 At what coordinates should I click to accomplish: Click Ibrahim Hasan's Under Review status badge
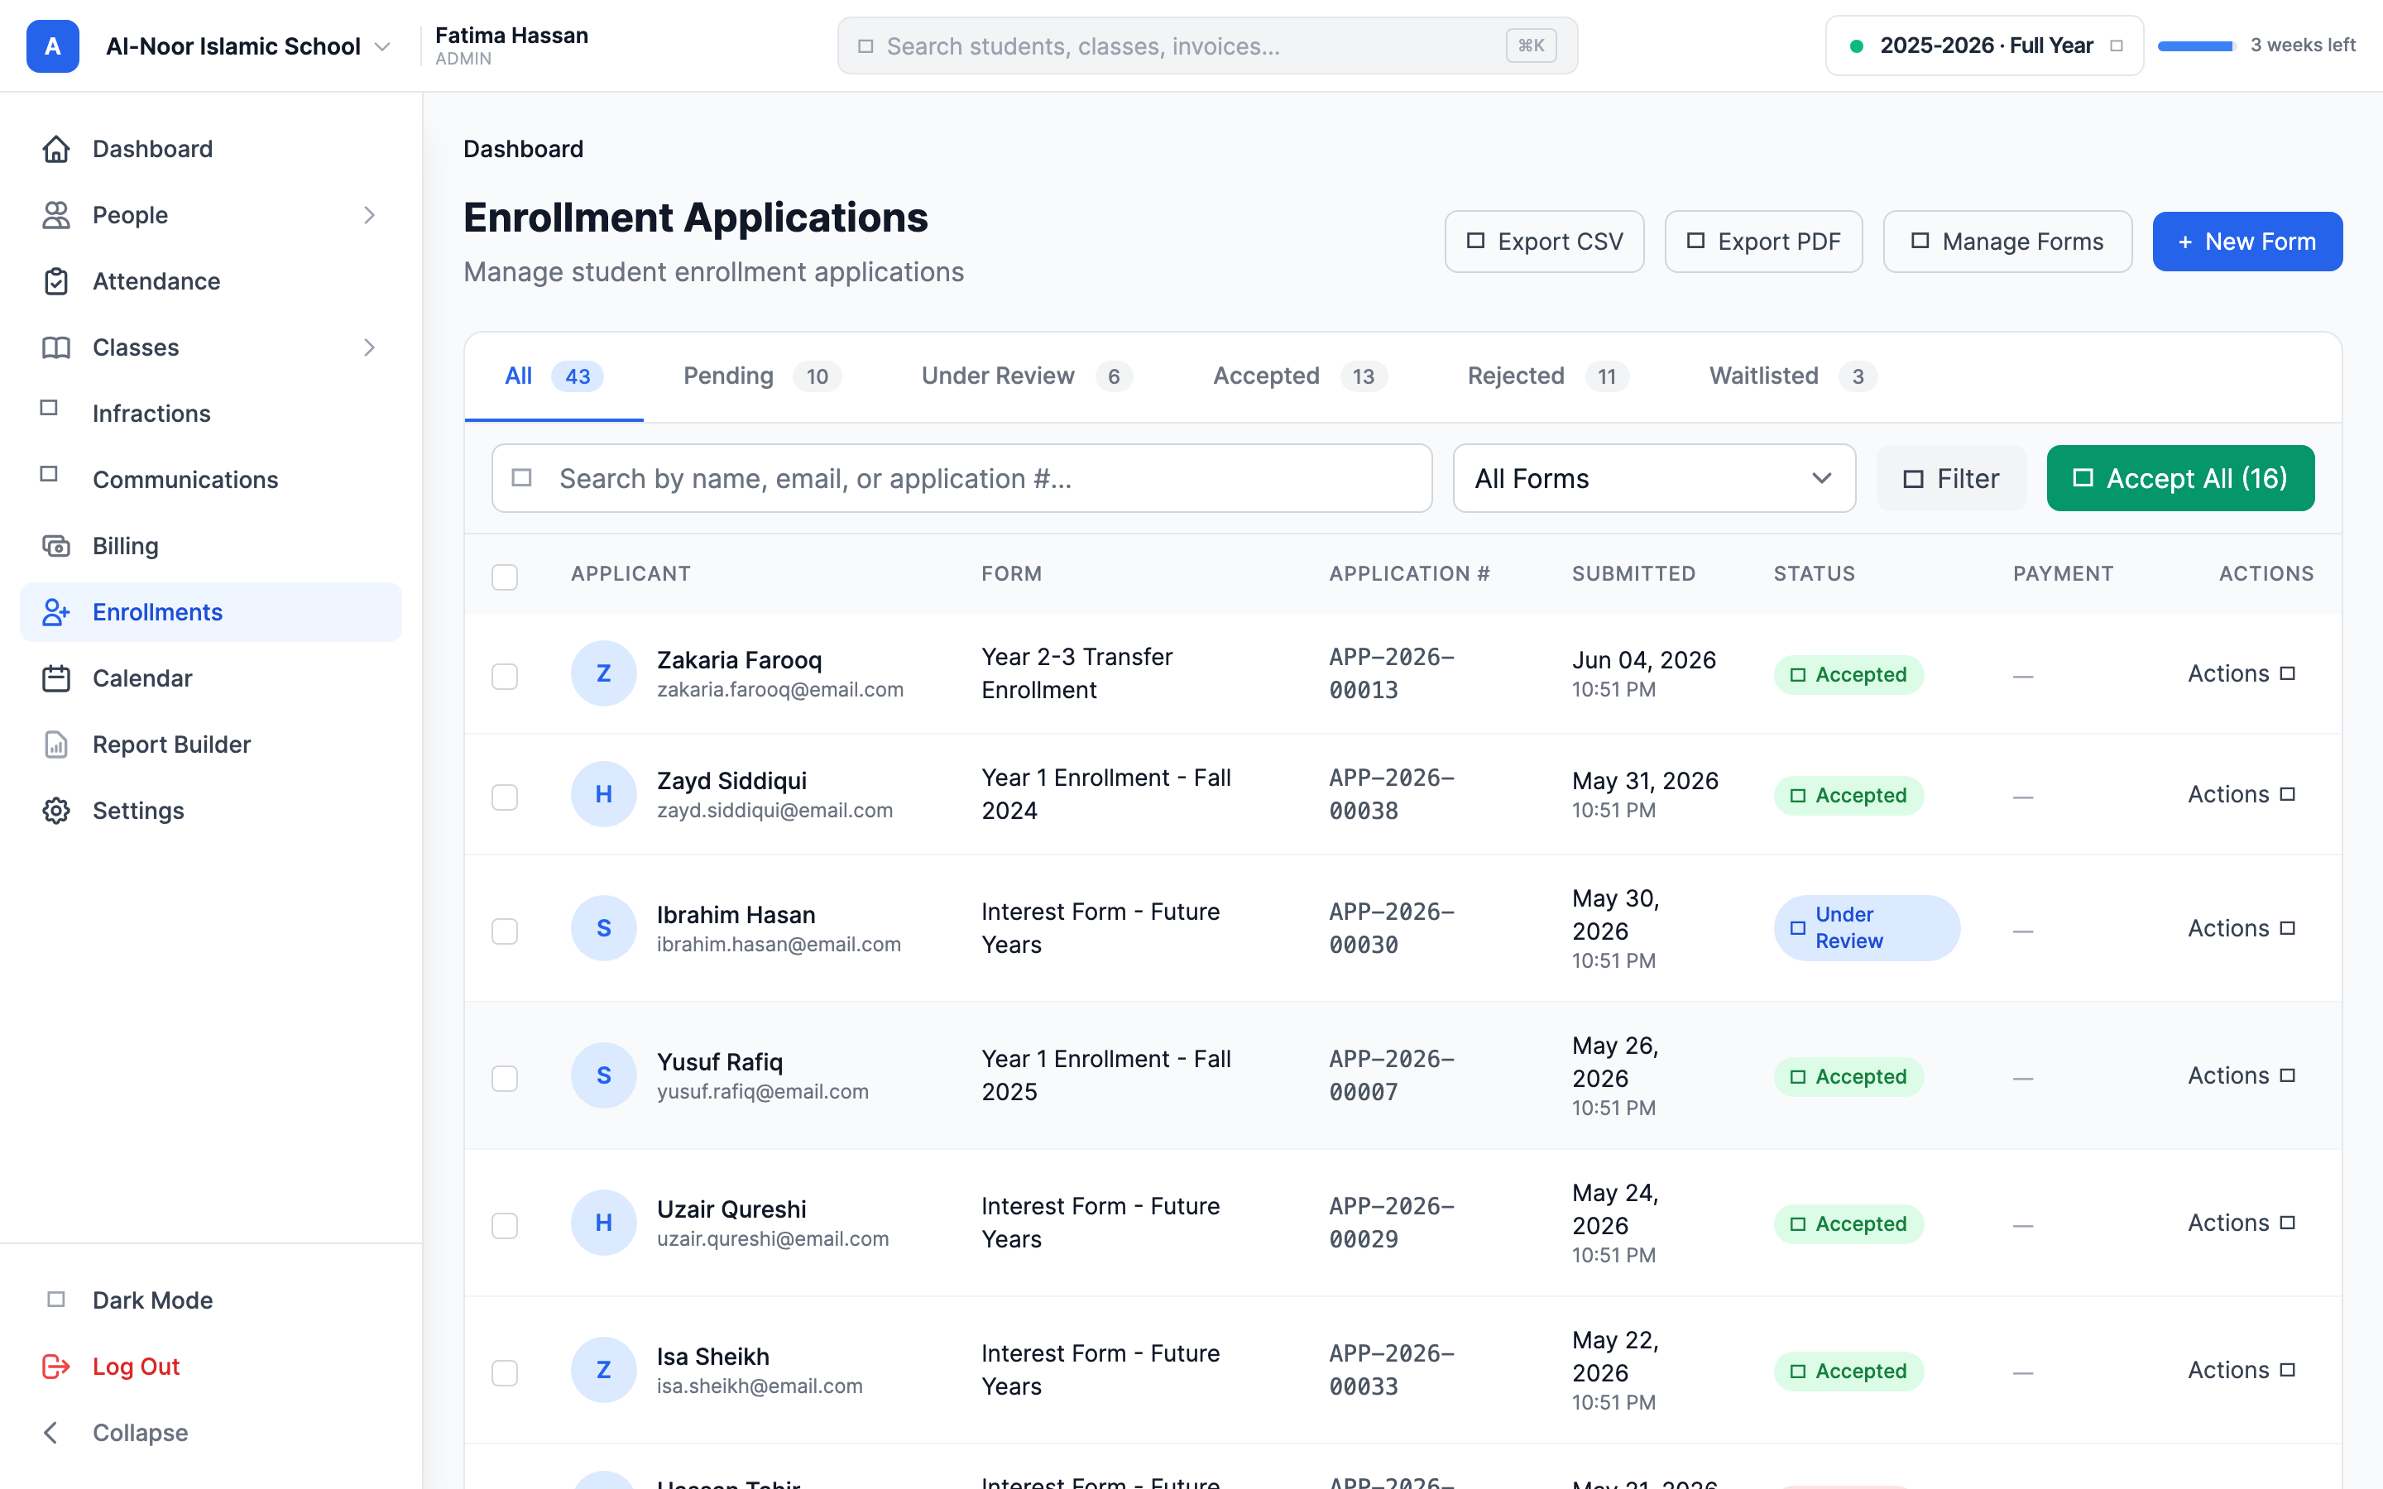click(x=1866, y=927)
